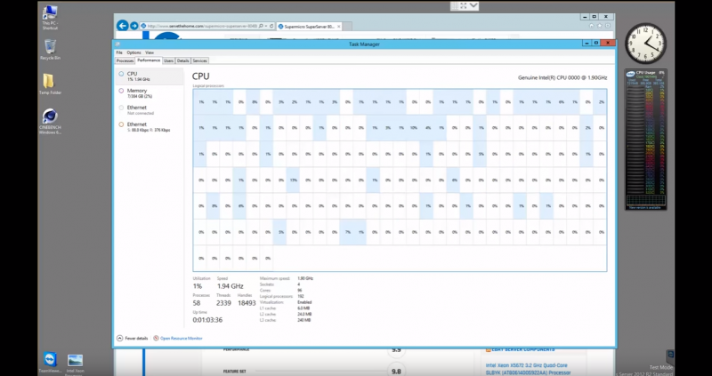Open This PC shortcut on desktop
Viewport: 712px width, 376px height.
(50, 18)
